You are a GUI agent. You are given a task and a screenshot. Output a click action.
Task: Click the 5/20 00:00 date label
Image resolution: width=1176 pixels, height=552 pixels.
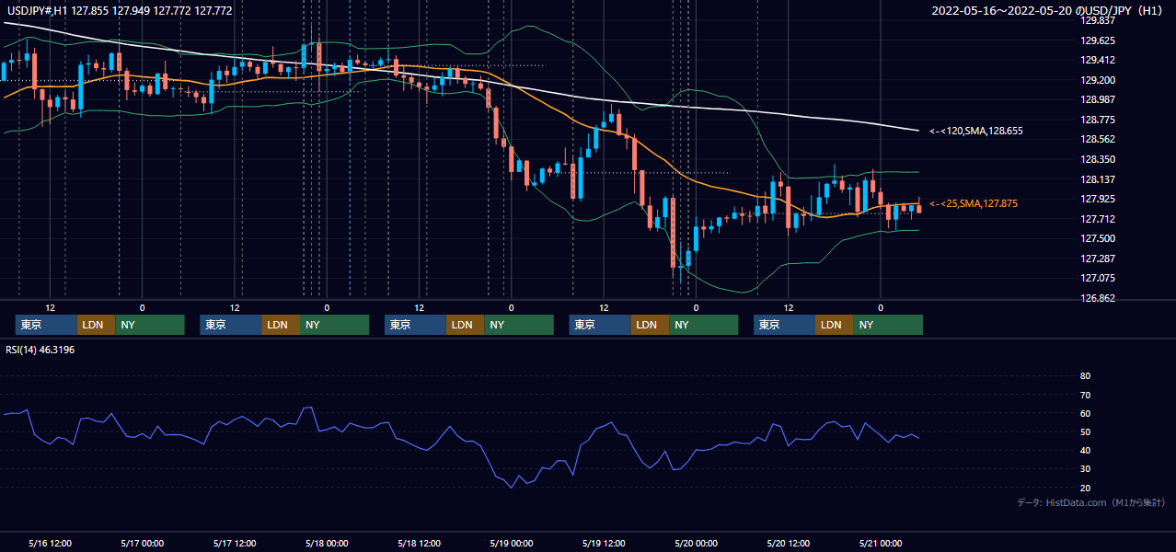[x=696, y=543]
